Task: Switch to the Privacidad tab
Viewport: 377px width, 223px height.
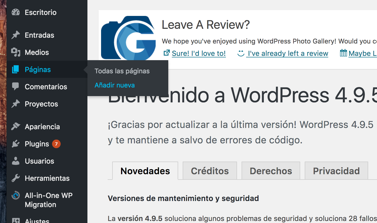Action: point(336,171)
